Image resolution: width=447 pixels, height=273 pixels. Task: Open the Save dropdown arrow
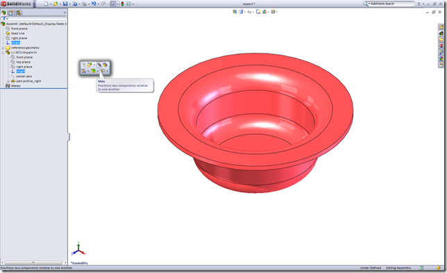pos(70,4)
